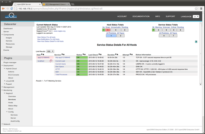Viewport: 205px width, 134px height.
Task: Sort by Duration column ascending arrow
Action: pos(116,54)
